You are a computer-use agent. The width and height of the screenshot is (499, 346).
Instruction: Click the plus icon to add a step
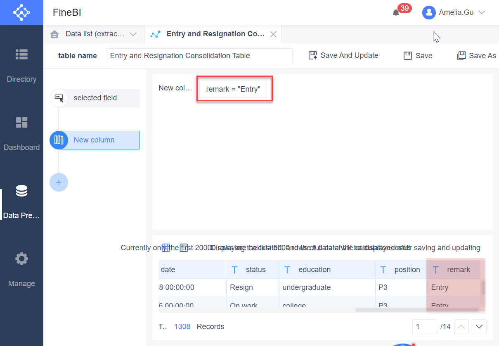59,182
